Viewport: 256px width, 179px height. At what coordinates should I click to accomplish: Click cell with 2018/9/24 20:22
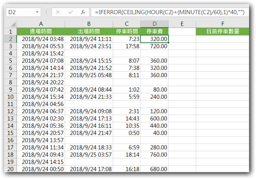pos(41,82)
